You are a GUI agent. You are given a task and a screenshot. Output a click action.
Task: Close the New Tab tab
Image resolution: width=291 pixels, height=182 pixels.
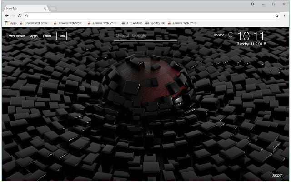click(45, 8)
